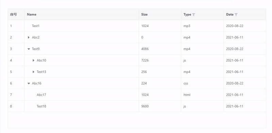272x133 pixels.
Task: Expand the Abc10 child row
Action: click(x=33, y=60)
